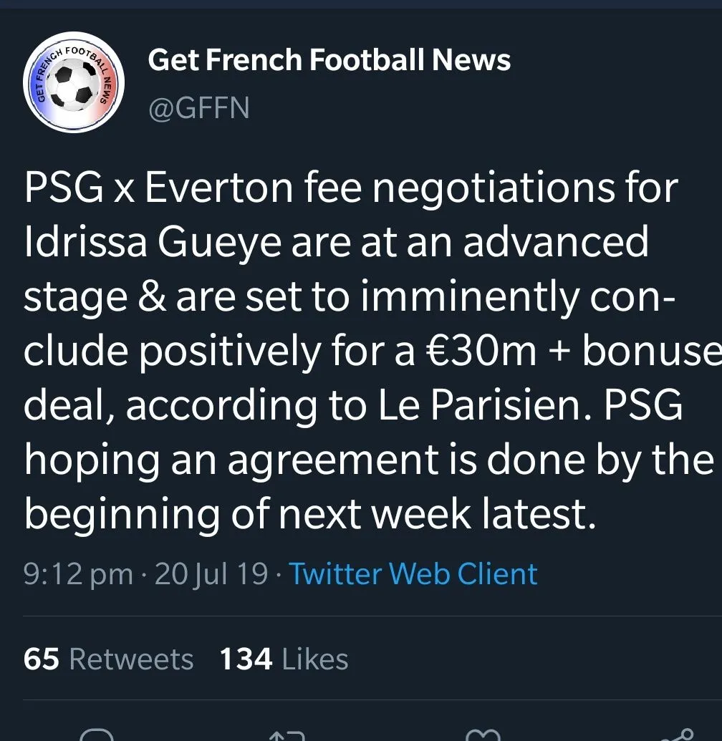Viewport: 722px width, 741px height.
Task: Open the Get French Football News account name
Action: [x=329, y=60]
